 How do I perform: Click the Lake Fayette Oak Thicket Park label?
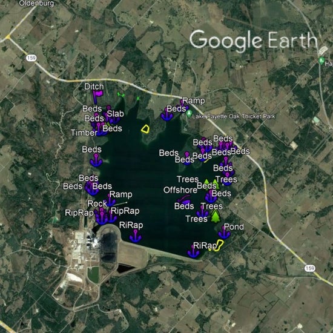tap(234, 116)
